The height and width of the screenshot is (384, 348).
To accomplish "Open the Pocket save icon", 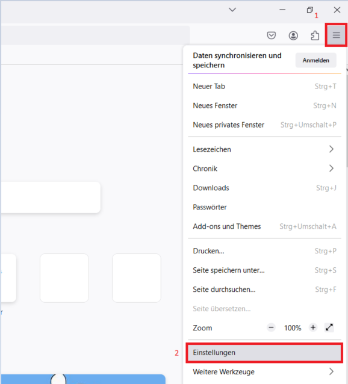I will 271,36.
